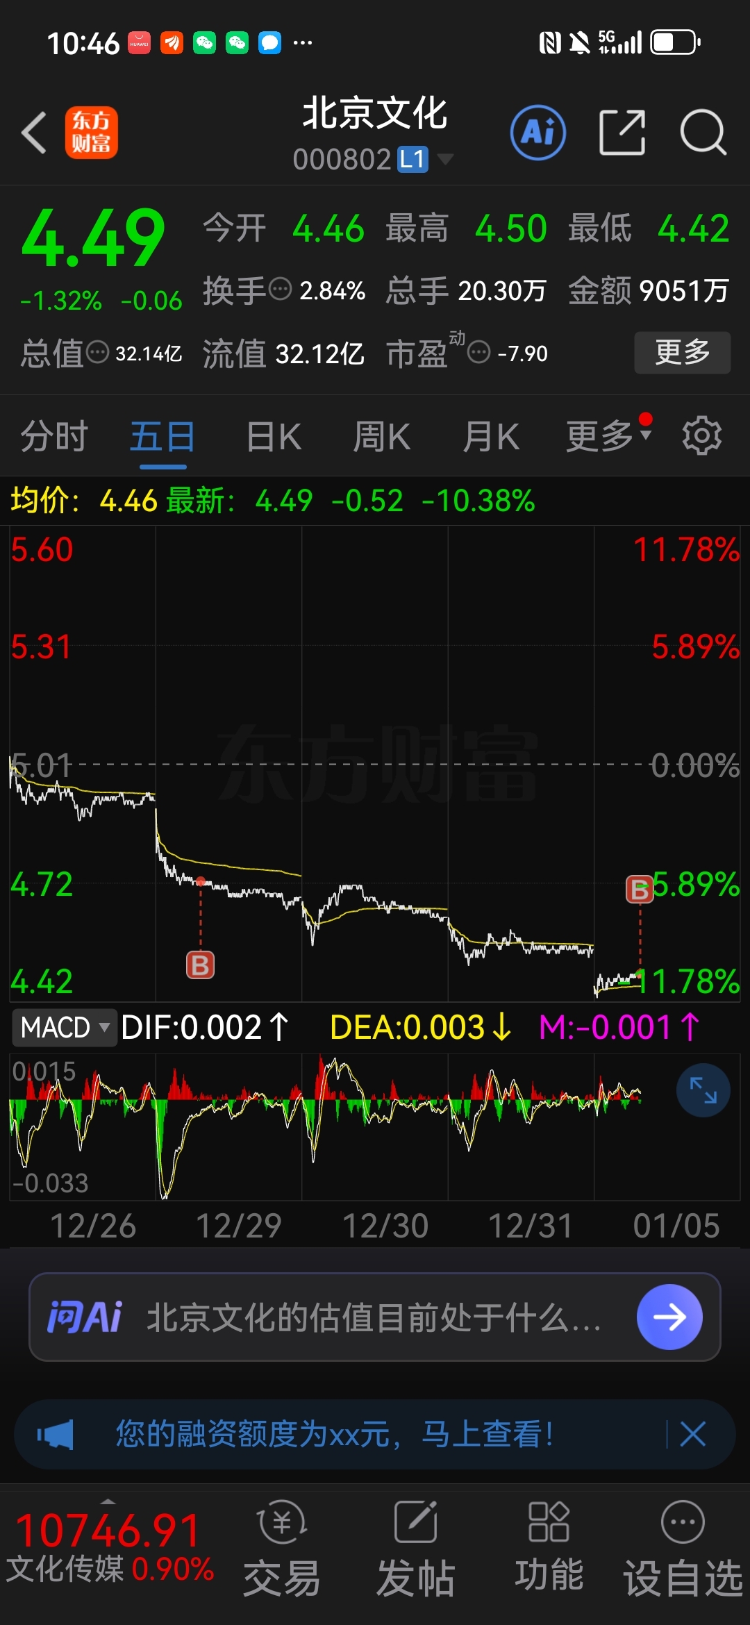
Task: Tap the blue chat notification icon
Action: click(x=269, y=42)
